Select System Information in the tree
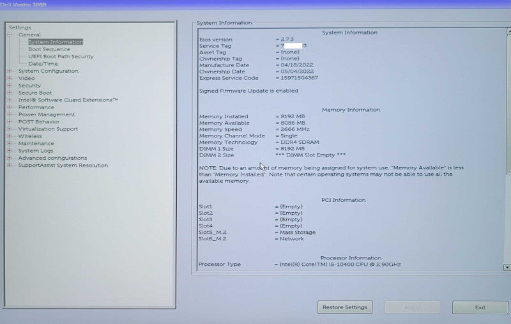511x324 pixels. (56, 42)
